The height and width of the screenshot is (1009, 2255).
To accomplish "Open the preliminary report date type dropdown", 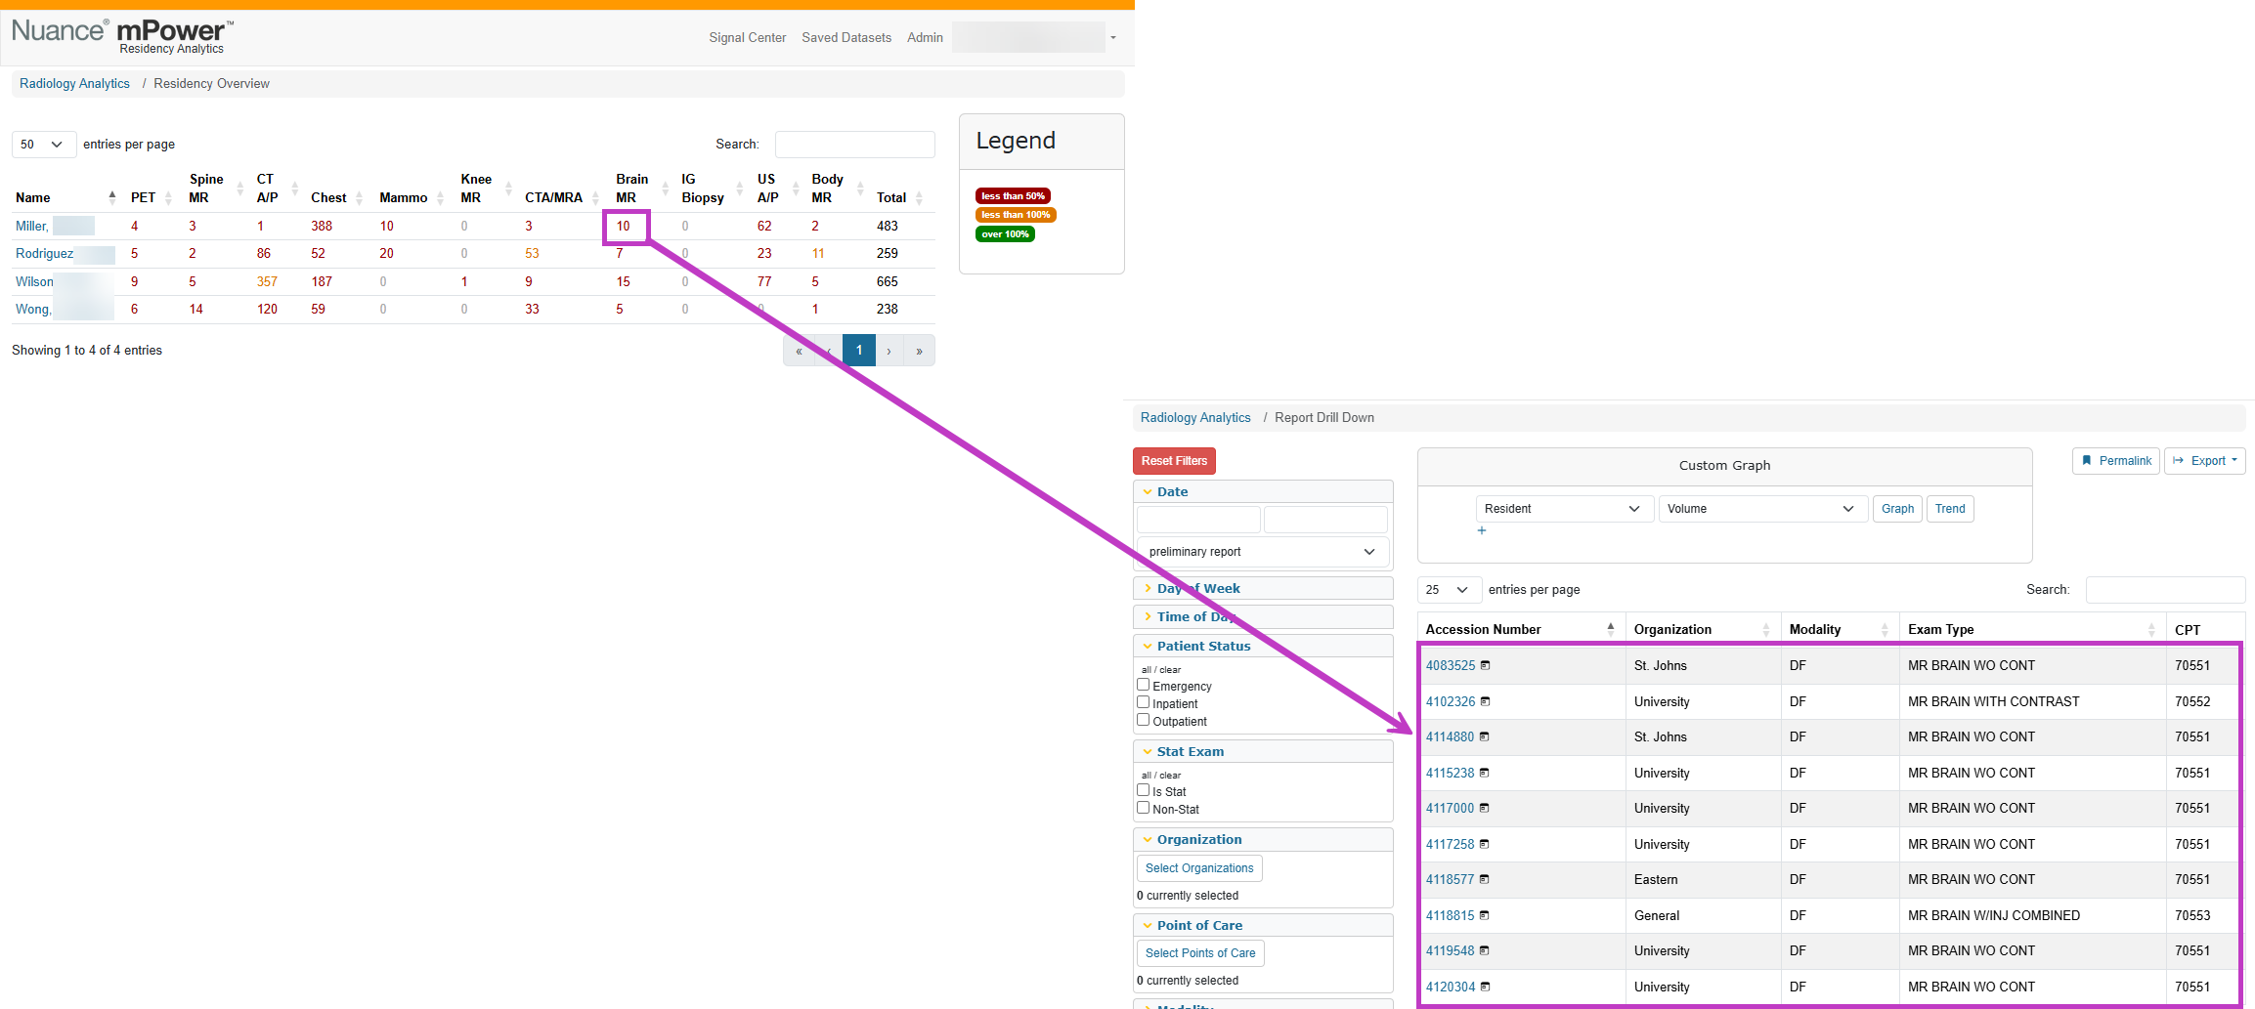I will 1262,552.
